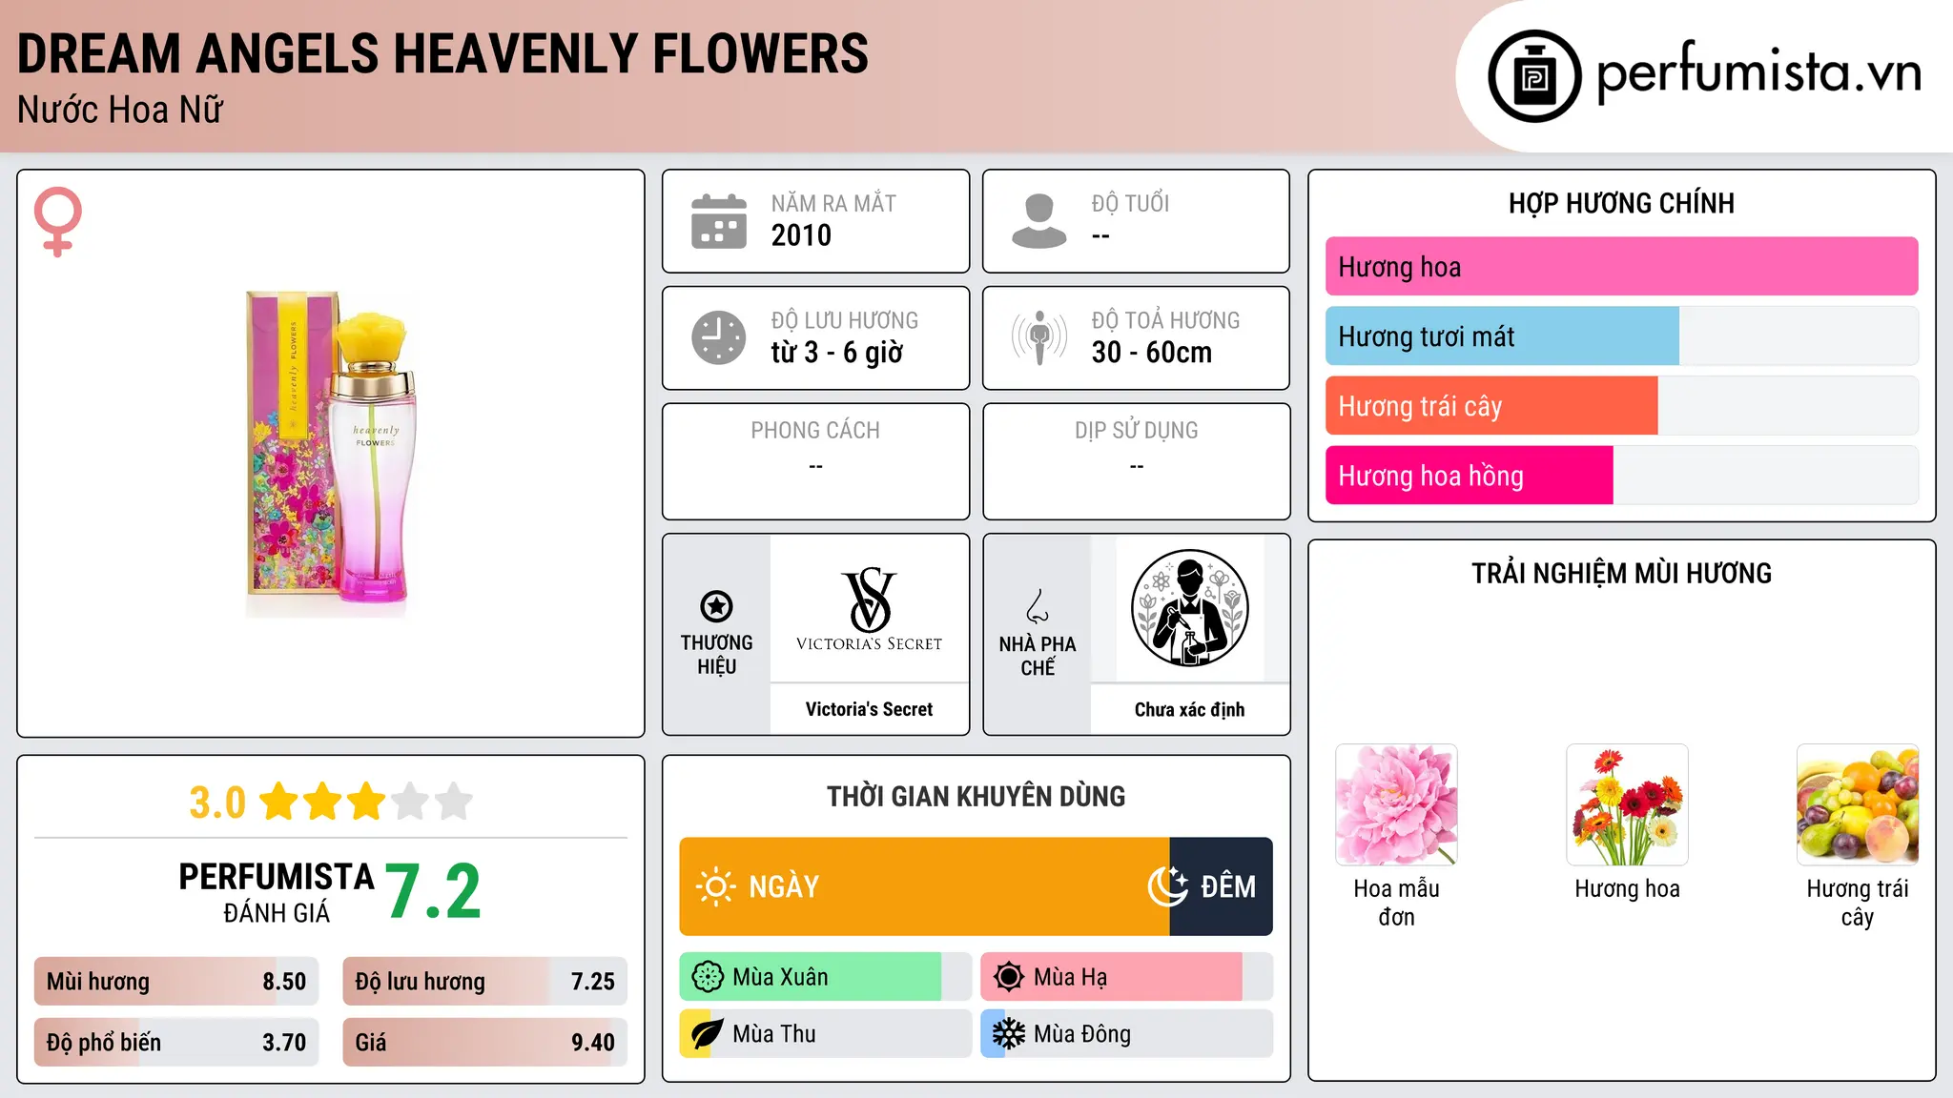Click the Mùi hương 8.50 score bar
1953x1098 pixels.
[176, 982]
